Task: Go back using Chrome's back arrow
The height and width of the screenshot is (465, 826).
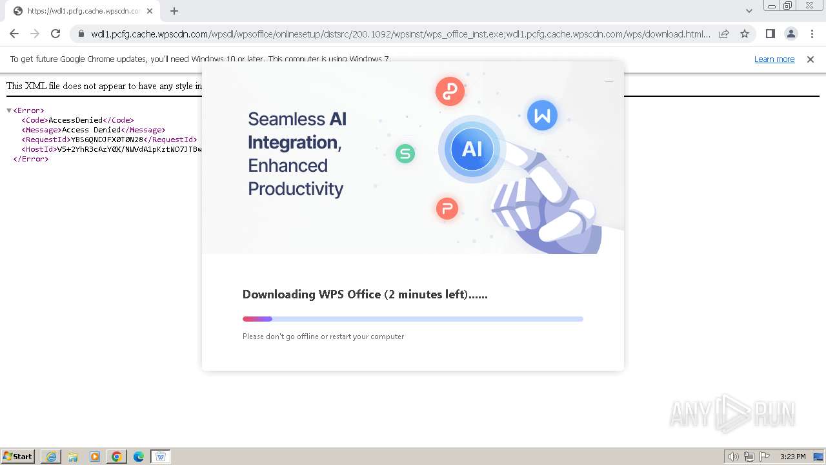Action: (14, 34)
